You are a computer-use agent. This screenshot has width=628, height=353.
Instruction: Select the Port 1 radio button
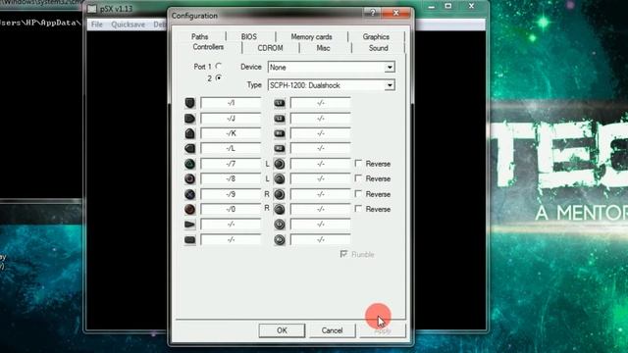pyautogui.click(x=219, y=66)
